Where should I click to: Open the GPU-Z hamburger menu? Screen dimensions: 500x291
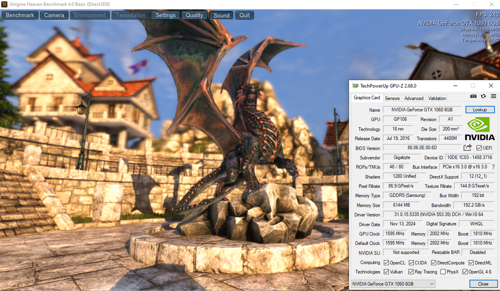point(493,96)
